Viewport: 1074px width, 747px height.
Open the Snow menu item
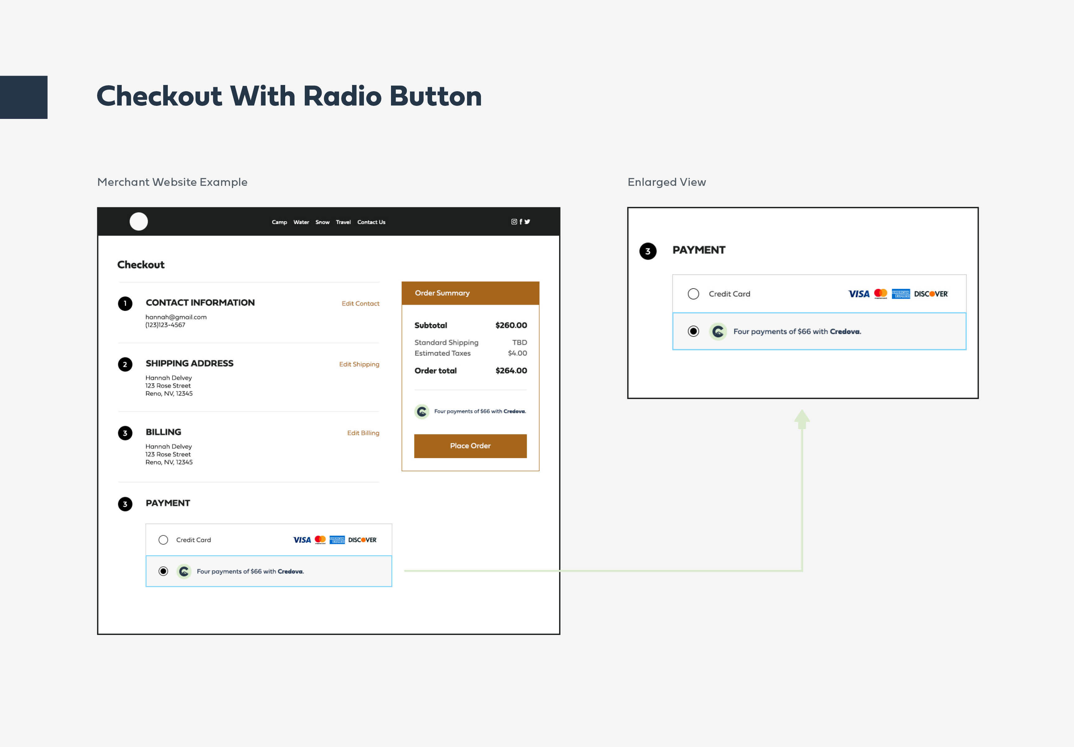tap(322, 222)
